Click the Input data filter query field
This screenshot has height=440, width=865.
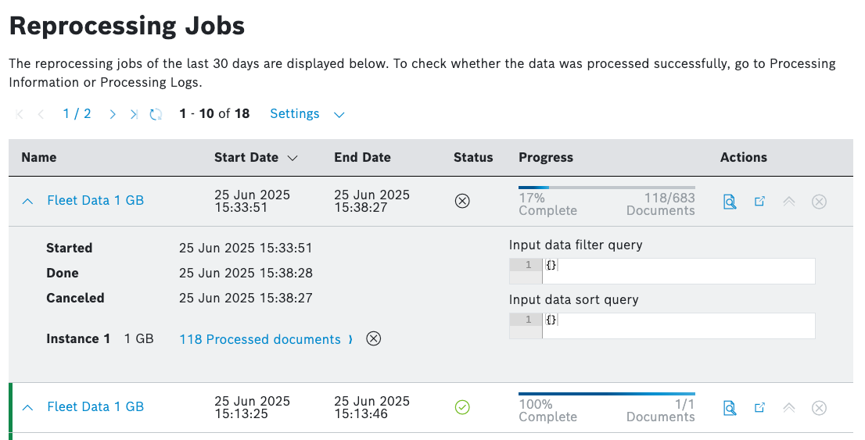coord(677,271)
